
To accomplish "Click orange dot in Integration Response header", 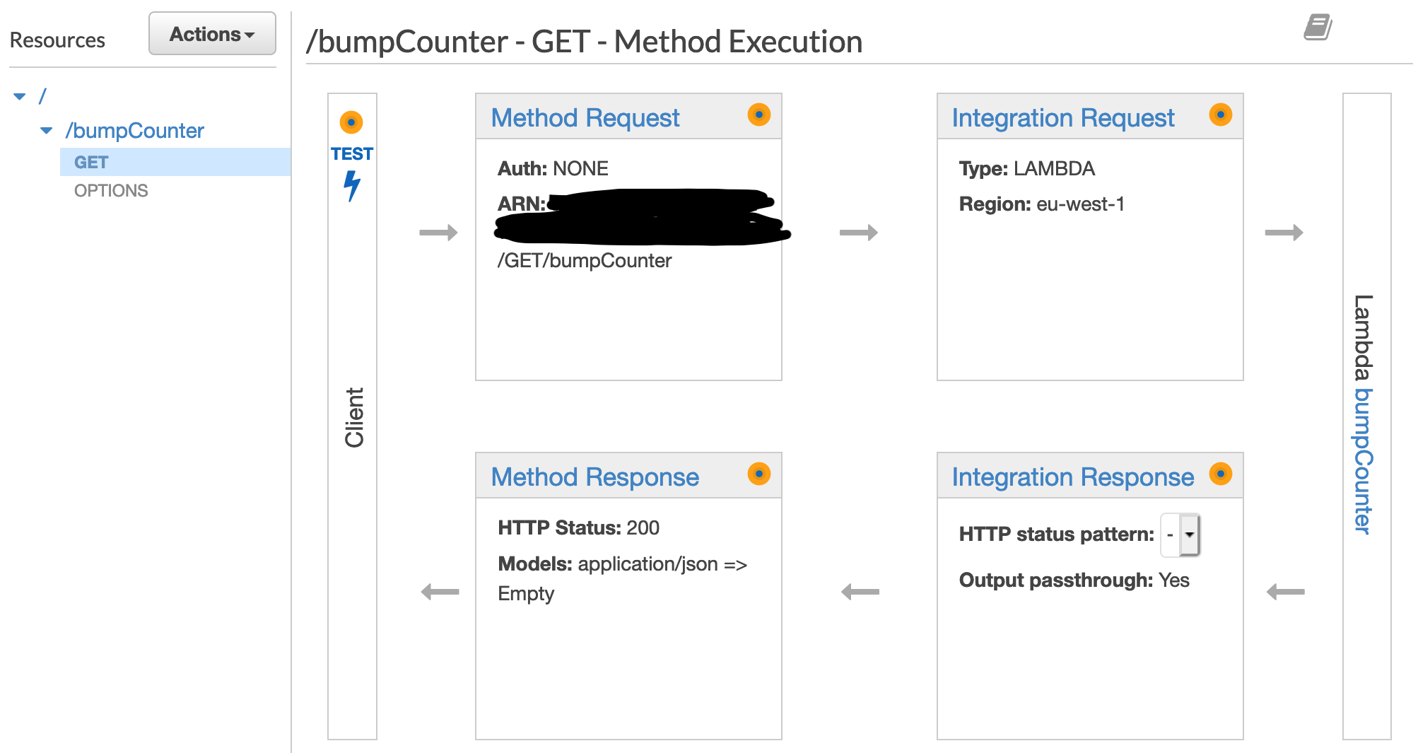I will pos(1221,474).
